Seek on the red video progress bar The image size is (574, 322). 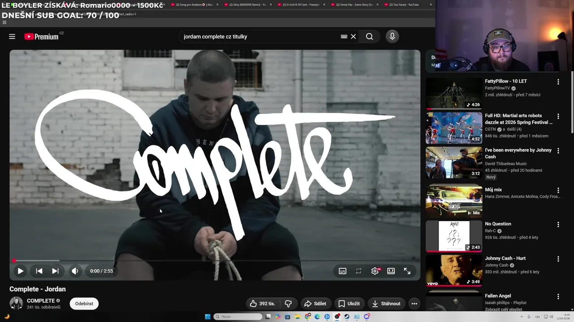215,260
